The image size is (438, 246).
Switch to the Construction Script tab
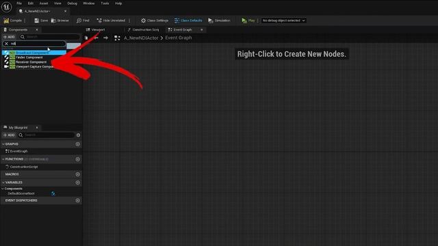point(143,29)
